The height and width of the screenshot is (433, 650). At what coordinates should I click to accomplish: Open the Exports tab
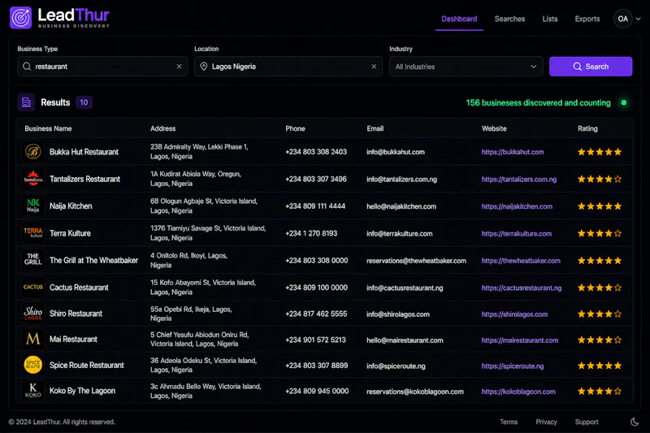pos(587,19)
